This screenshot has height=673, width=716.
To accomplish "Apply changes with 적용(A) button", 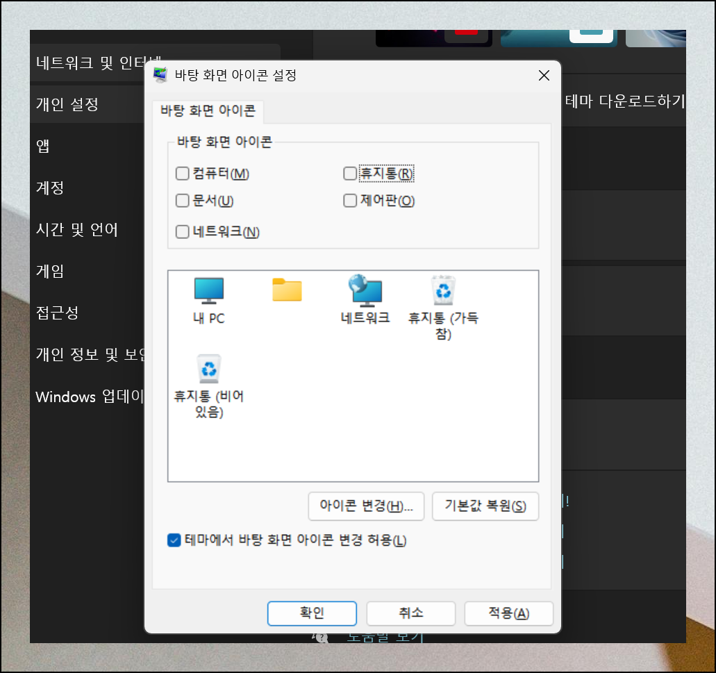I will pyautogui.click(x=508, y=613).
